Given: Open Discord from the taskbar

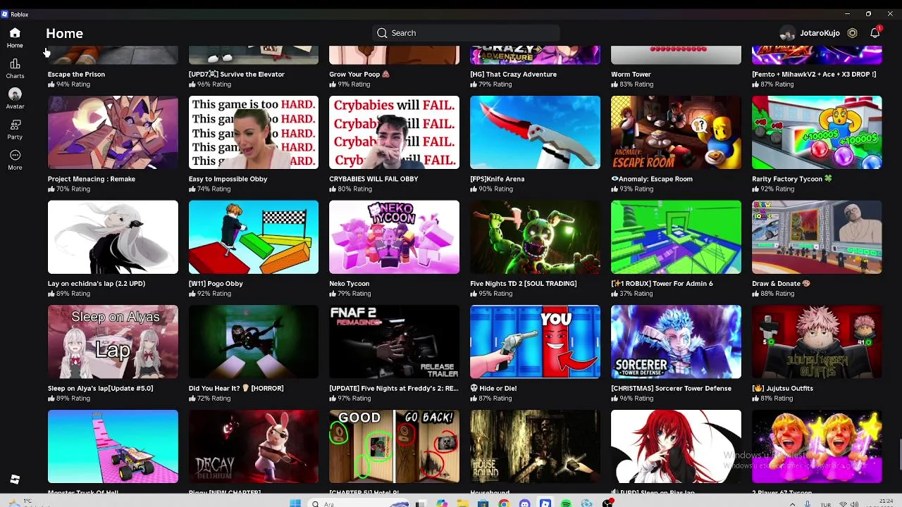Looking at the screenshot, I should [524, 503].
